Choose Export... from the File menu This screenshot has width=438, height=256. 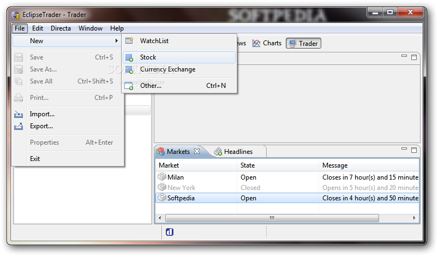click(68, 126)
